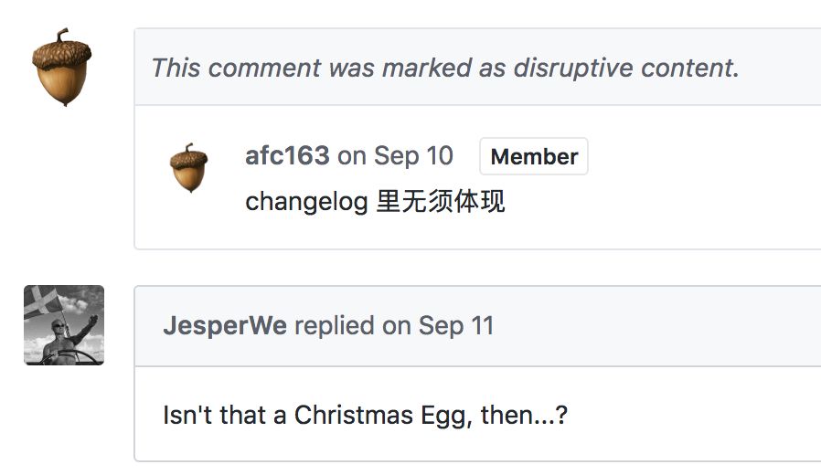Click the Chinese text "里无须体现"
Viewport: 821px width, 475px height.
pyautogui.click(x=441, y=201)
